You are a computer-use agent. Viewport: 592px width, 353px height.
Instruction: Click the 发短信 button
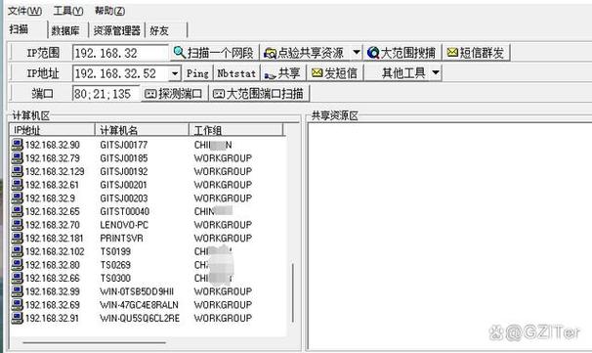(334, 73)
